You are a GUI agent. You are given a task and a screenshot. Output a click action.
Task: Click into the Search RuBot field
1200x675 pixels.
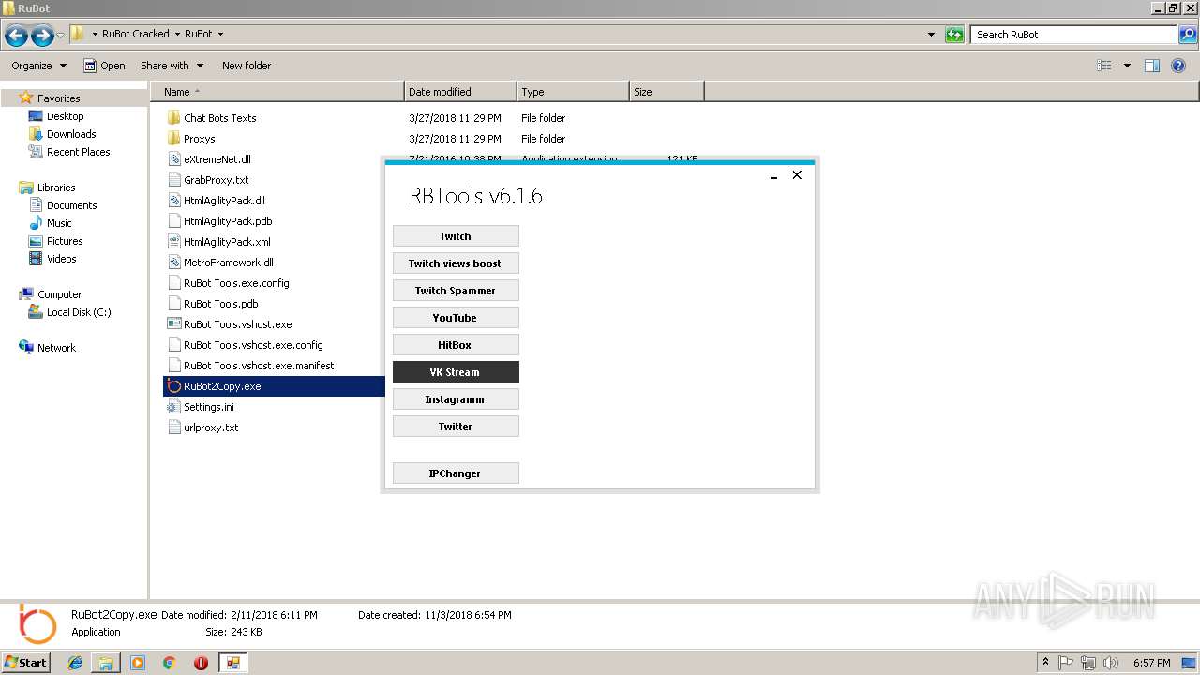point(1074,35)
